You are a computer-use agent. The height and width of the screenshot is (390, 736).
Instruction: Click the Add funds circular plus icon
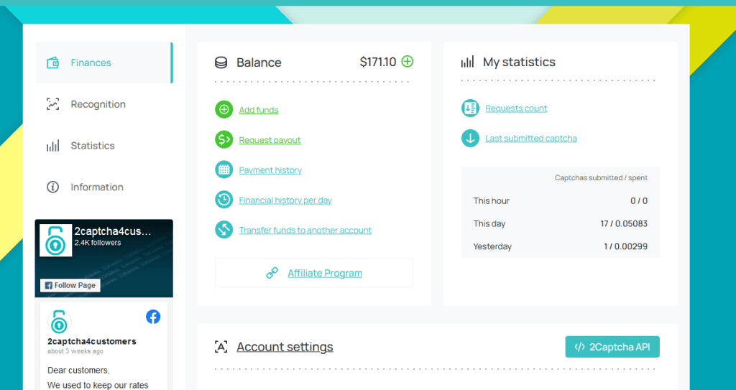pos(224,110)
